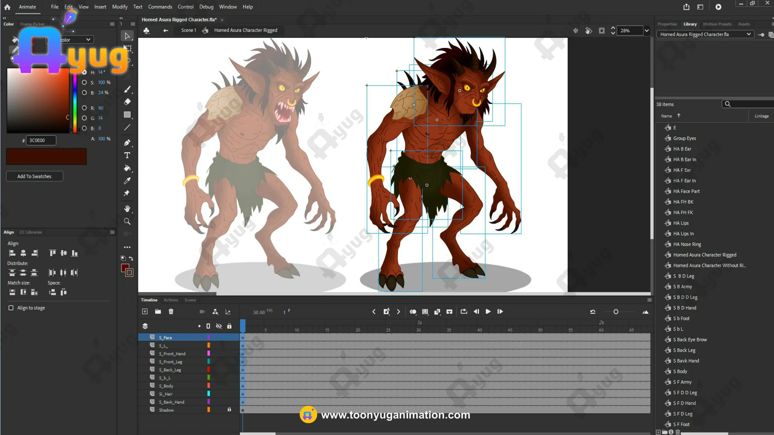
Task: Enable Align to stage checkbox
Action: [11, 308]
